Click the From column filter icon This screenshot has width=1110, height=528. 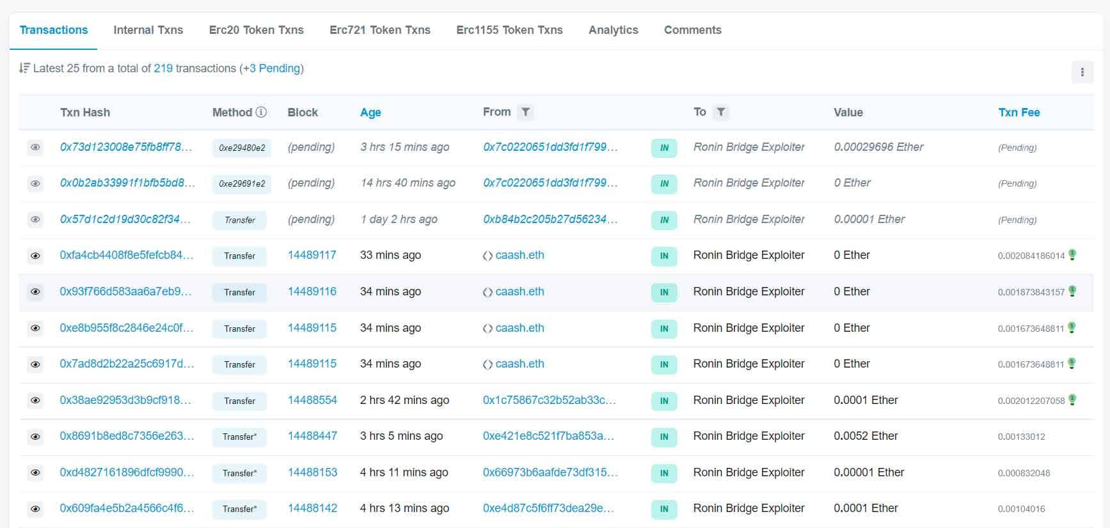[525, 113]
